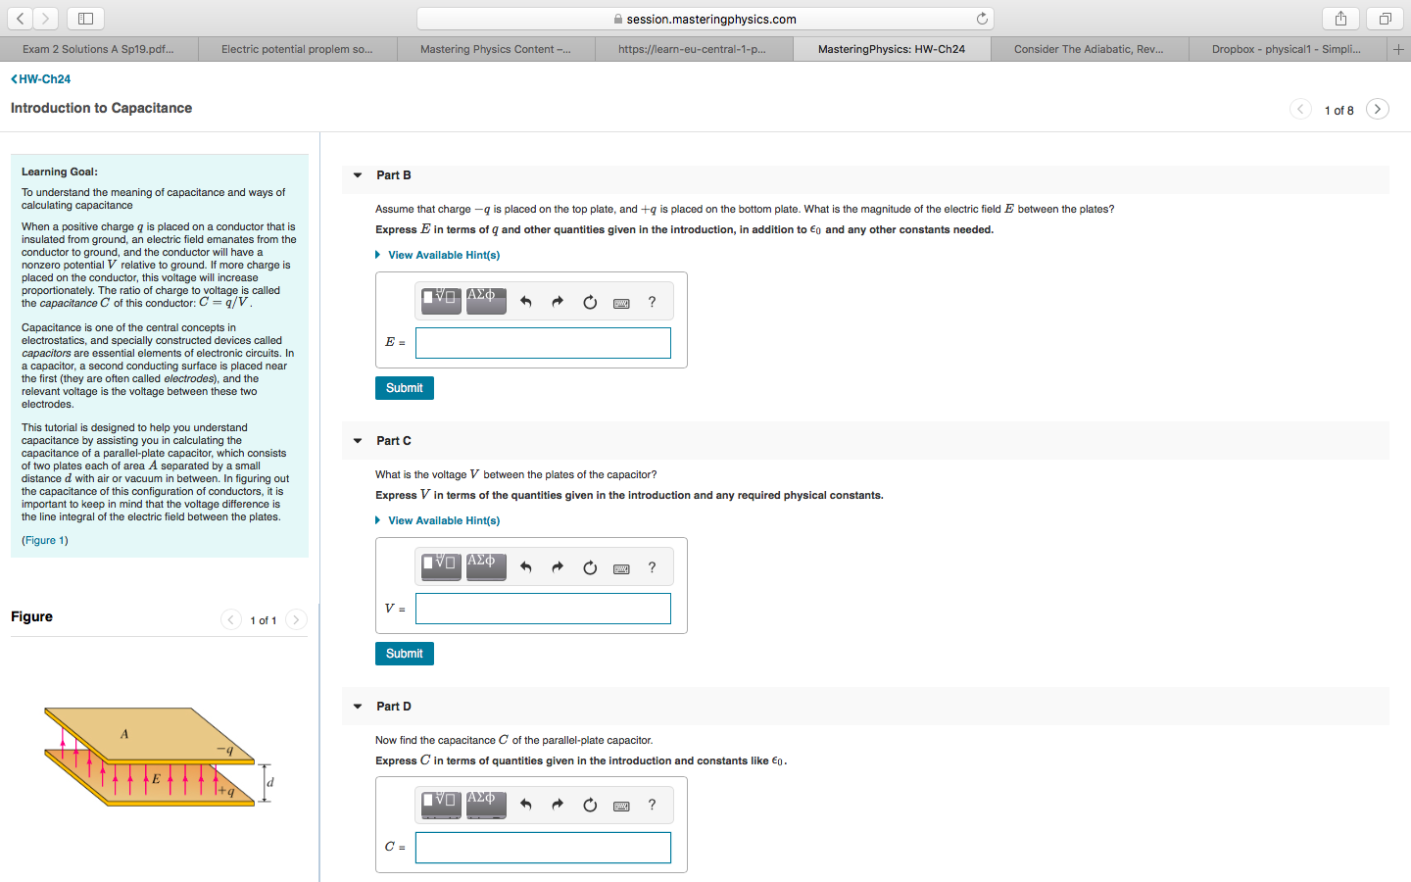Open the Greek letters ΑΣΦ palette in Part B
This screenshot has width=1411, height=882.
coord(486,301)
